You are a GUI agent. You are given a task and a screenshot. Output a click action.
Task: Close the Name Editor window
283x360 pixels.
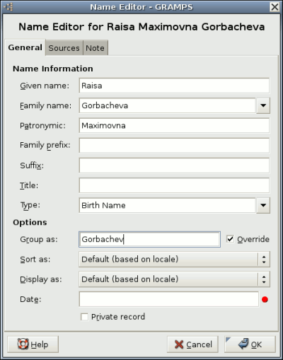click(x=275, y=7)
